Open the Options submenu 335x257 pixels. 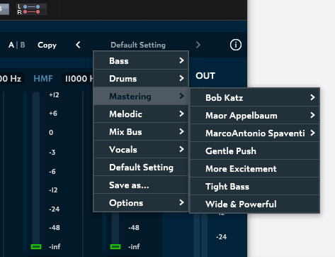pos(141,202)
